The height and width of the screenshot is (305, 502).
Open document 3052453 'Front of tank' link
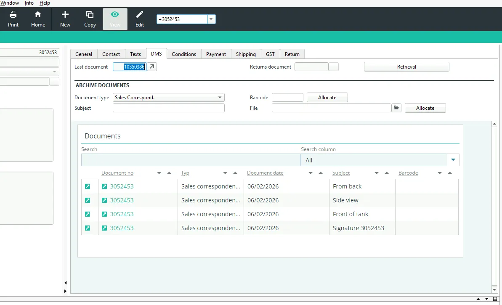coord(122,214)
